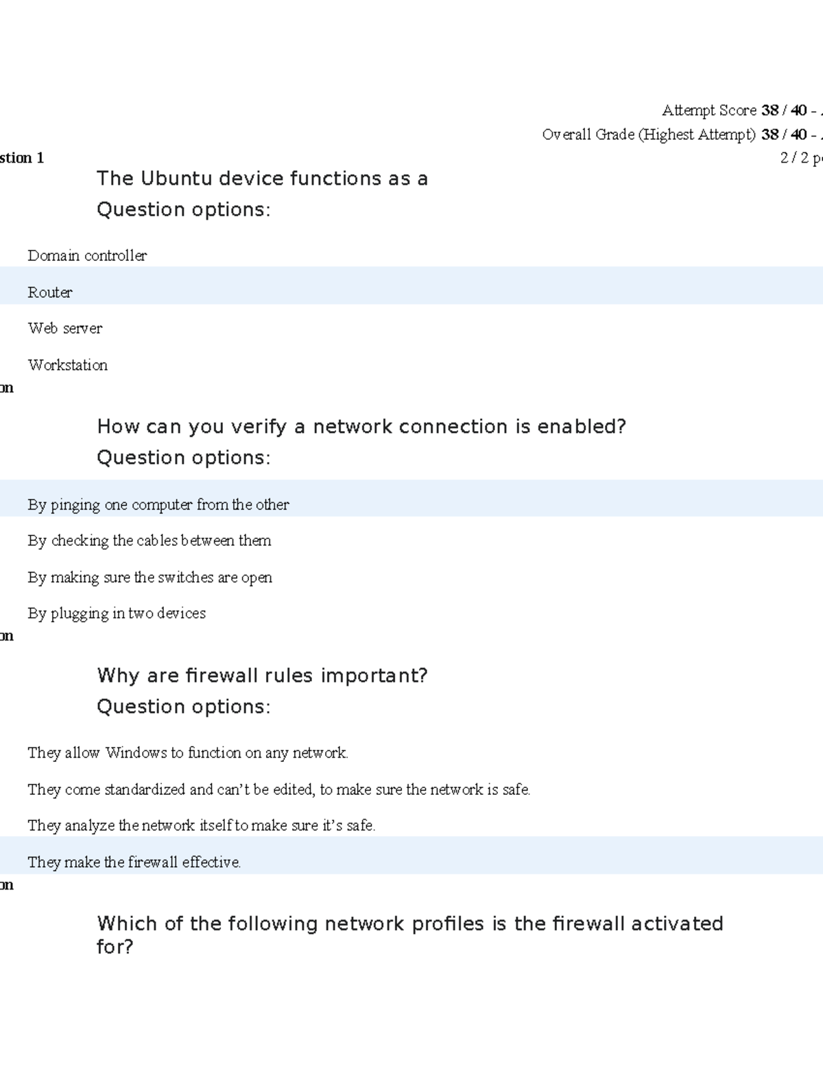This screenshot has width=823, height=1066.
Task: Choose 'By checking the cables between them'
Action: [150, 540]
